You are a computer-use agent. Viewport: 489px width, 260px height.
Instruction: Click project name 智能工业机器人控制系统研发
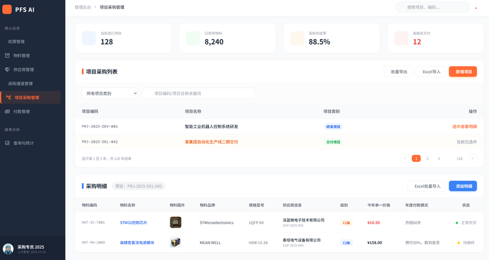(211, 126)
